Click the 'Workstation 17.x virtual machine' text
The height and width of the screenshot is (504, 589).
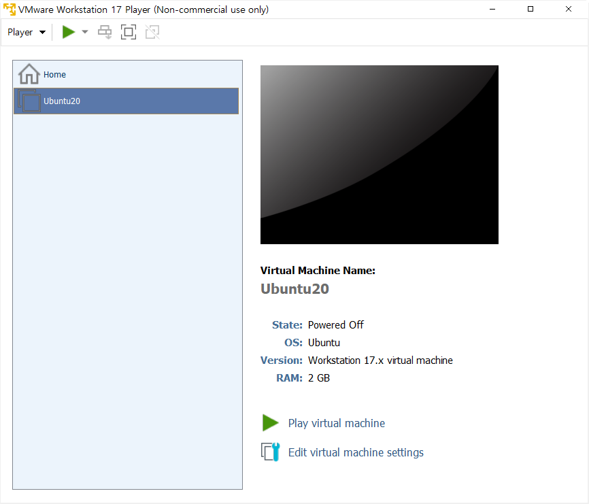pyautogui.click(x=380, y=360)
